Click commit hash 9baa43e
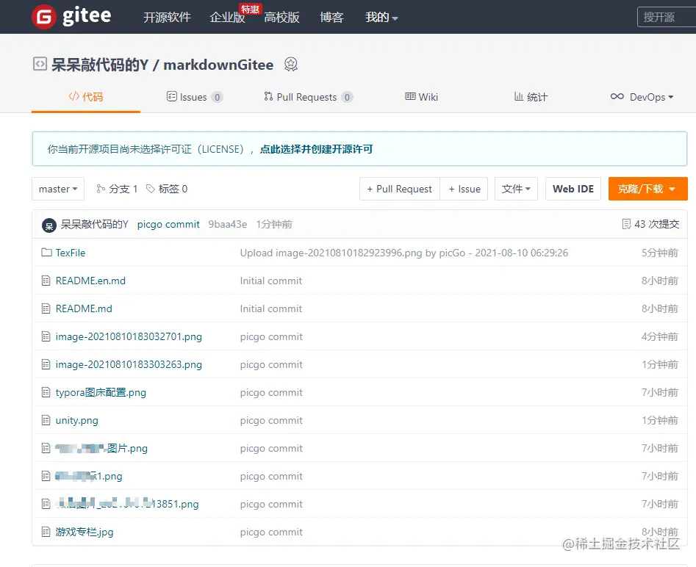This screenshot has width=696, height=567. pos(228,225)
